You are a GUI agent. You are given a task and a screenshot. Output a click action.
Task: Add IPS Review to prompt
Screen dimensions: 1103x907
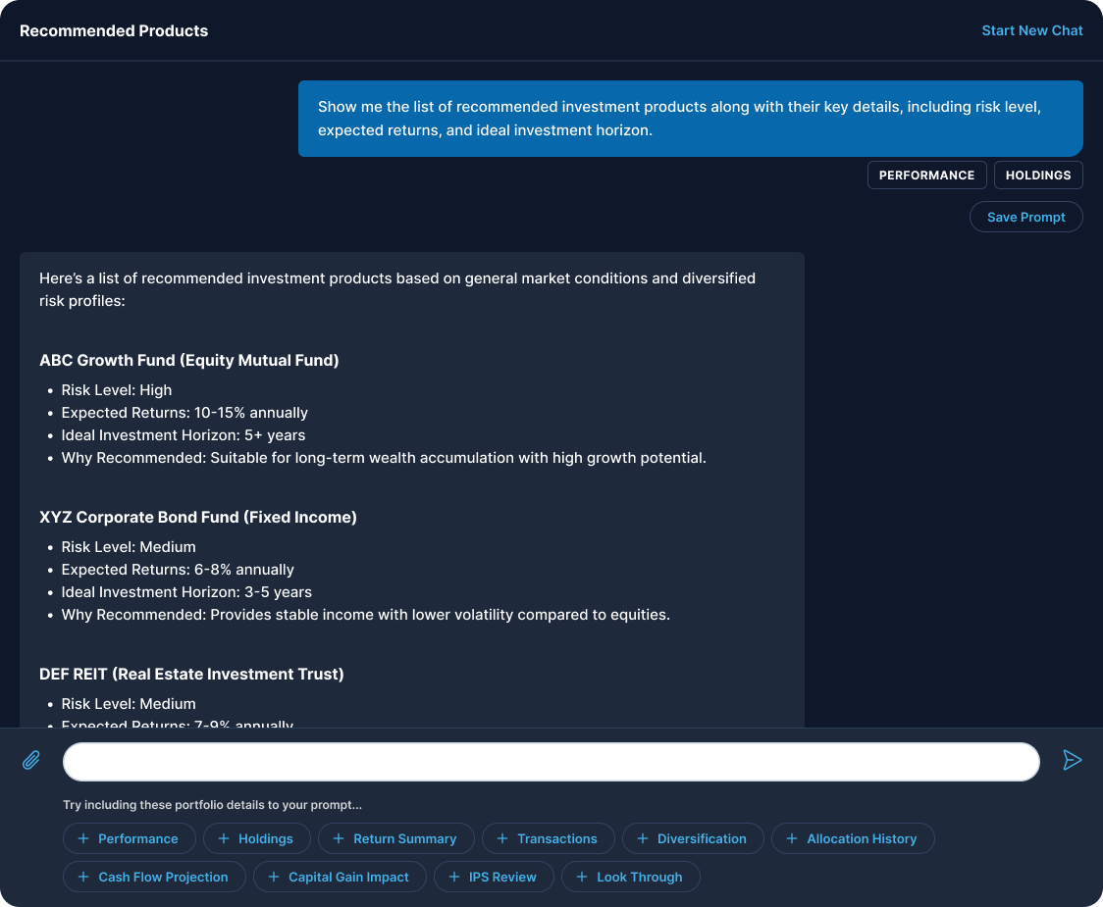click(x=494, y=877)
